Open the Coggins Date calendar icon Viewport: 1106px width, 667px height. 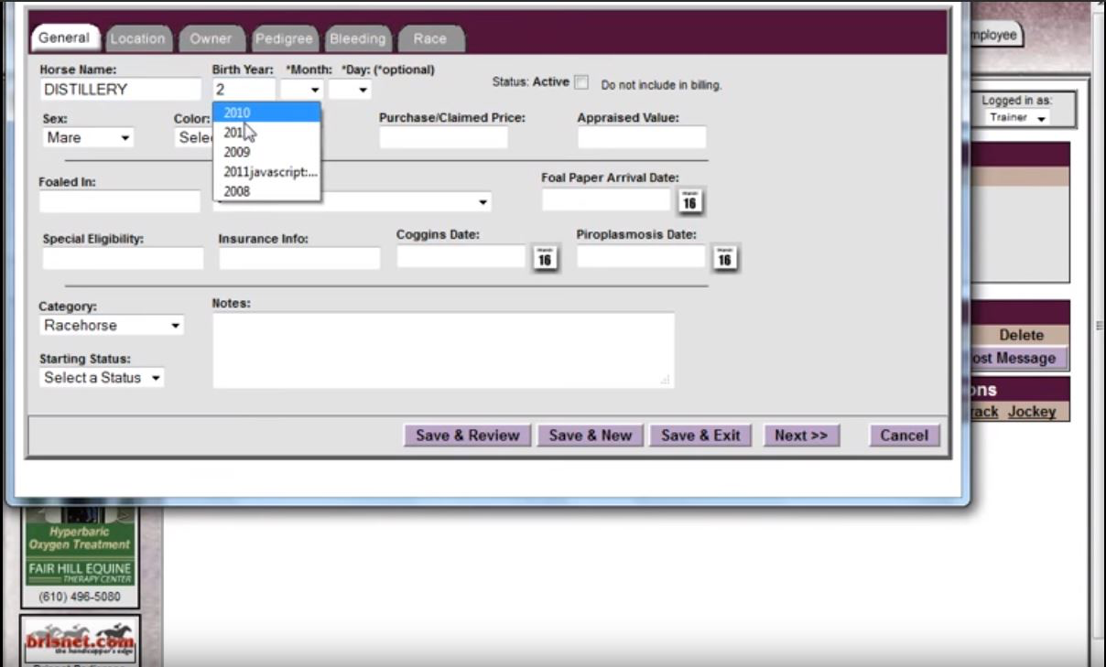(x=545, y=257)
